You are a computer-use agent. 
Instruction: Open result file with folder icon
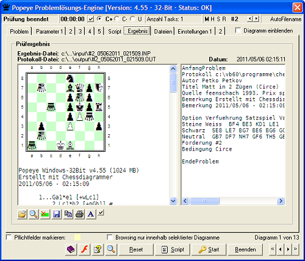point(22,214)
